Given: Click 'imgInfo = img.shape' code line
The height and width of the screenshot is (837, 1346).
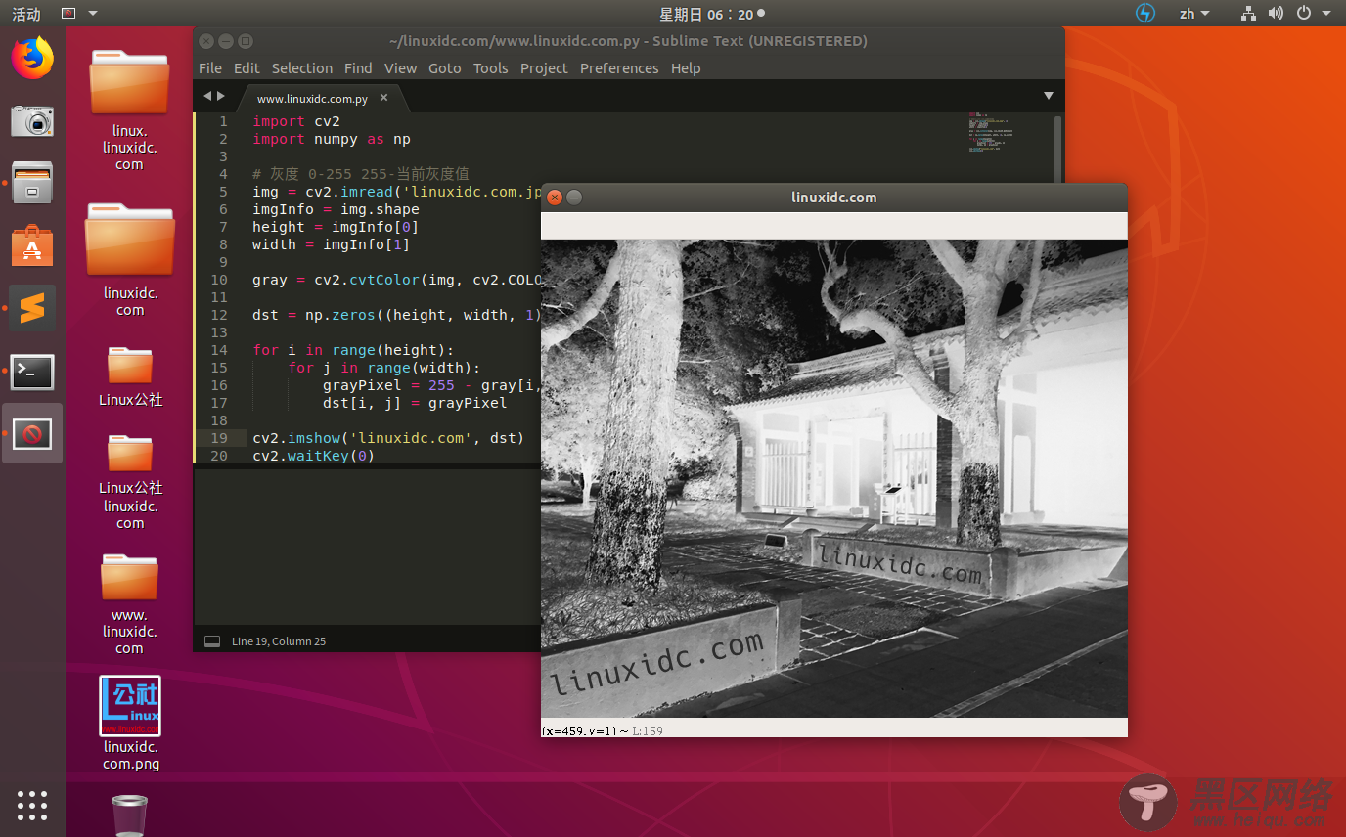Looking at the screenshot, I should pyautogui.click(x=336, y=209).
